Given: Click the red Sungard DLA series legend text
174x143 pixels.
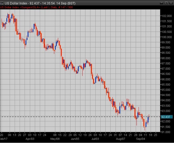Looking at the screenshot, I should pos(36,7).
